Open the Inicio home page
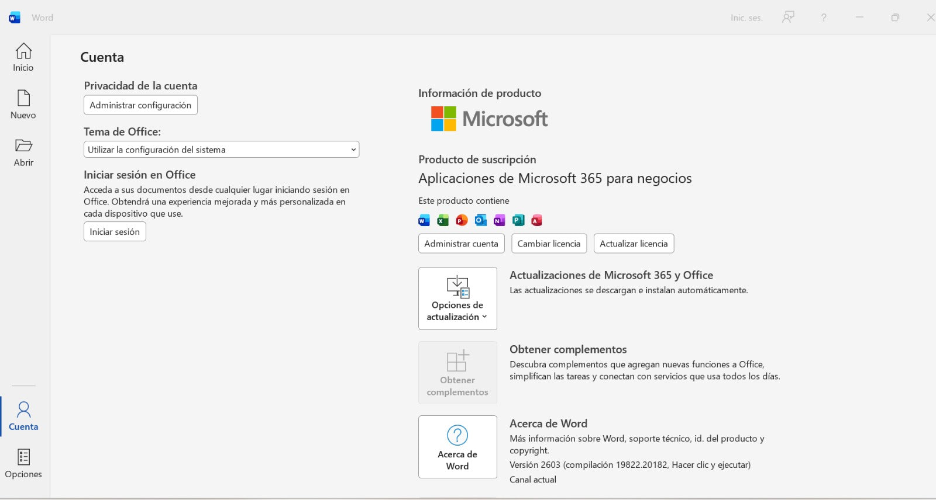 (23, 57)
